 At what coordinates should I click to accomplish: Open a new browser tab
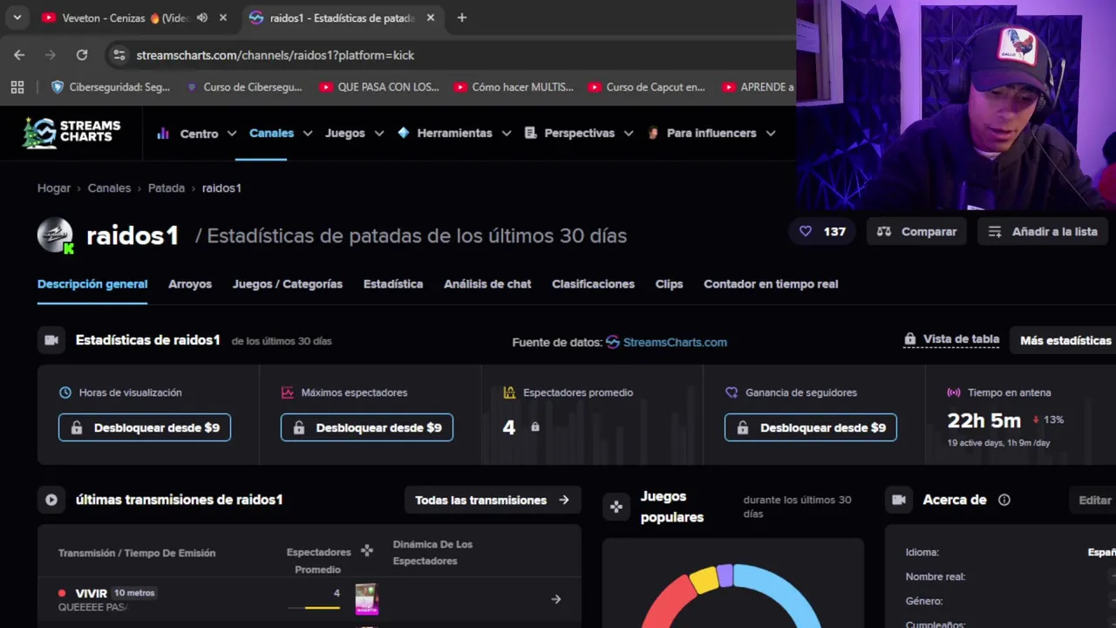click(462, 17)
